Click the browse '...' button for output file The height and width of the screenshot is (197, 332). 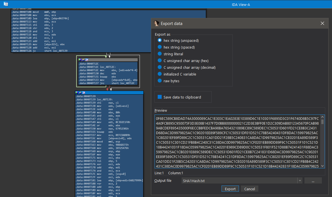point(313,180)
